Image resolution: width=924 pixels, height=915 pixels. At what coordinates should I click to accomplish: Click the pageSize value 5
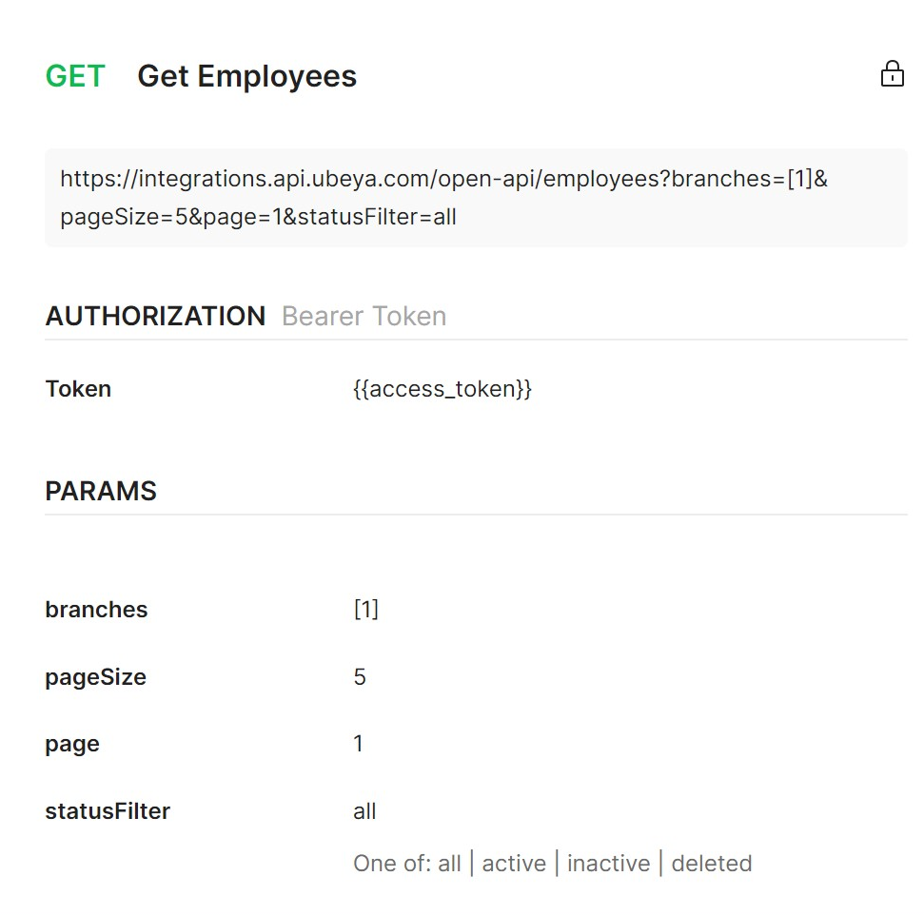360,677
